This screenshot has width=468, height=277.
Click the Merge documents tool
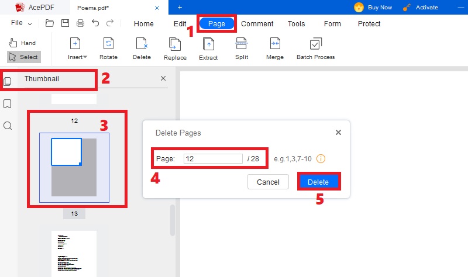pyautogui.click(x=275, y=49)
